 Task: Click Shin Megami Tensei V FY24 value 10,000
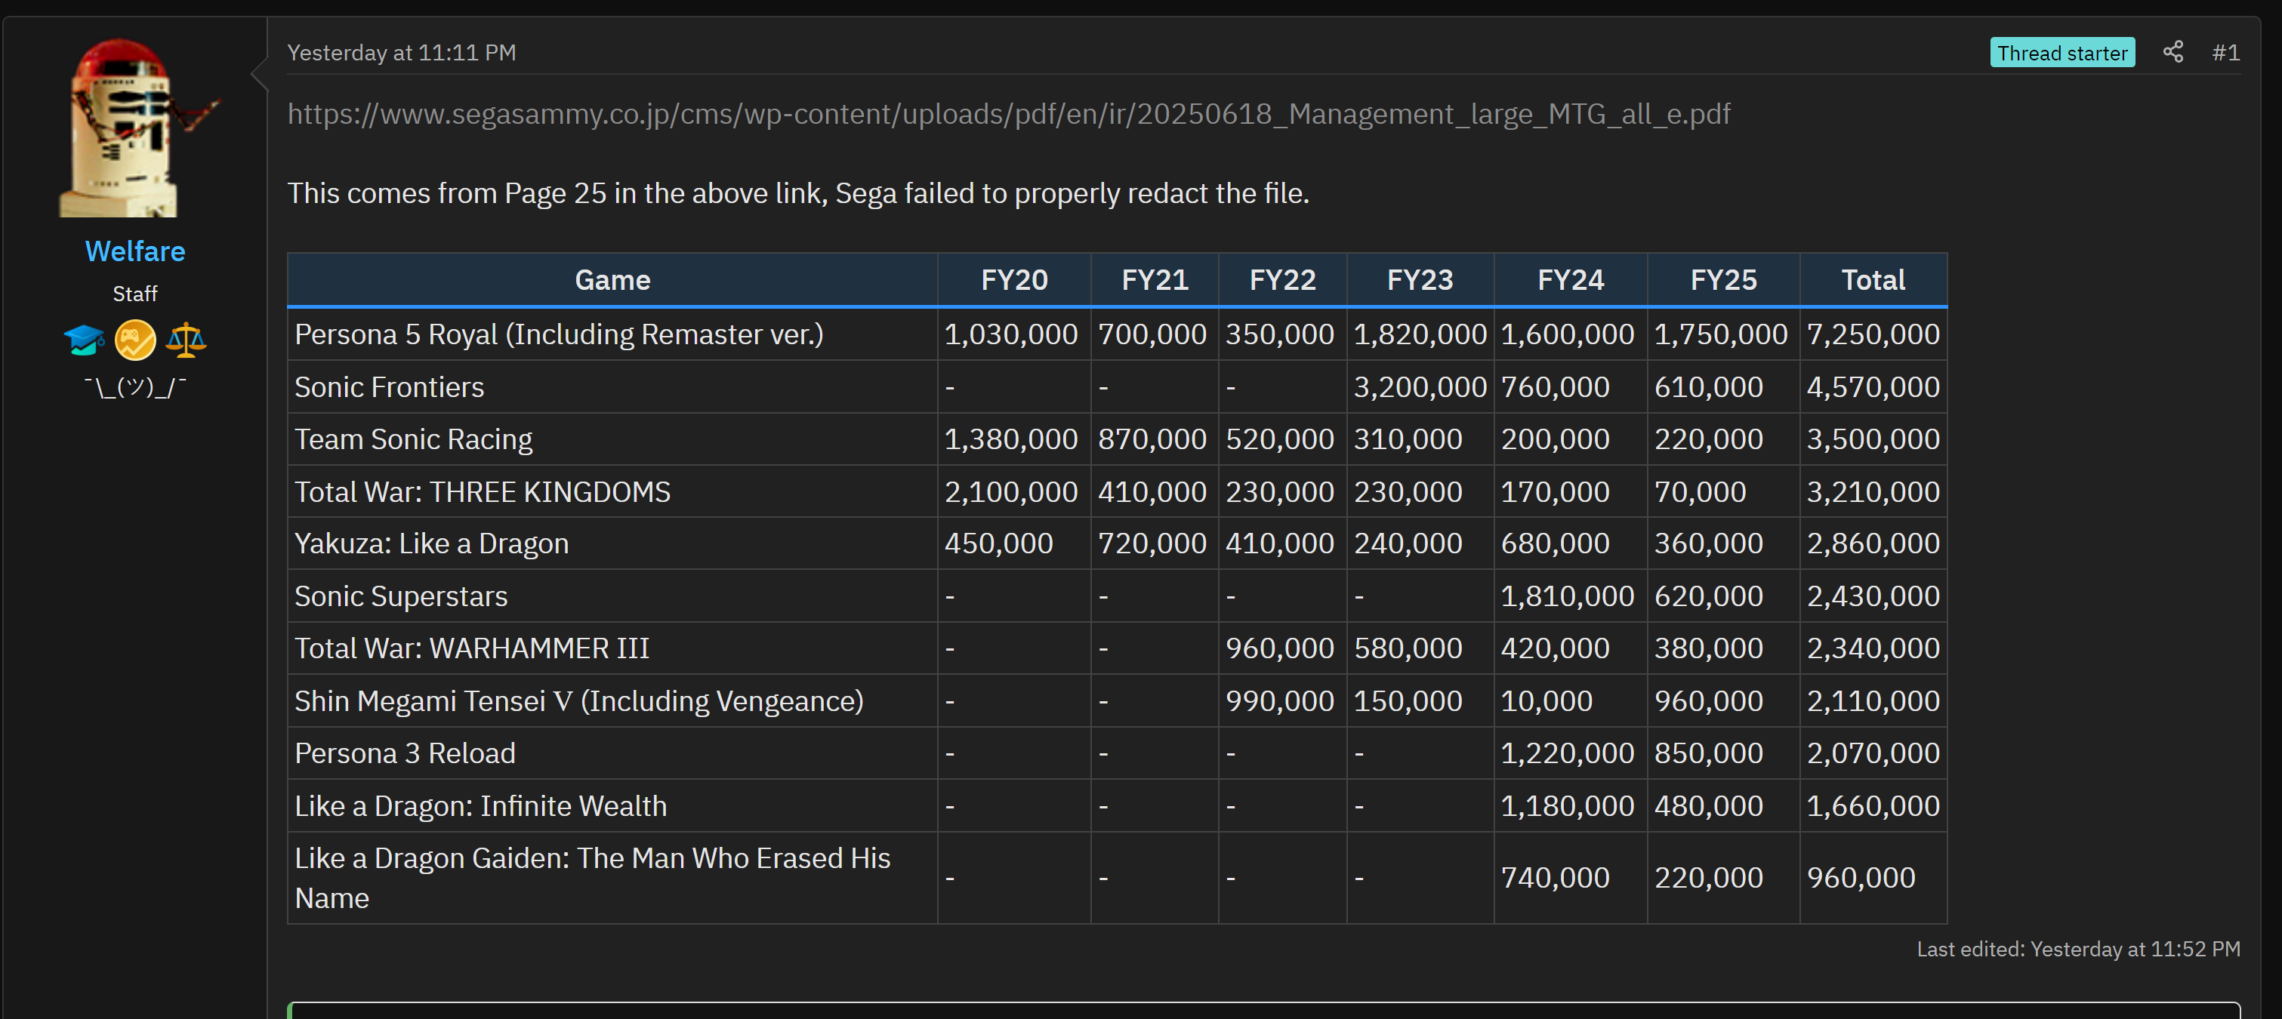click(1546, 701)
